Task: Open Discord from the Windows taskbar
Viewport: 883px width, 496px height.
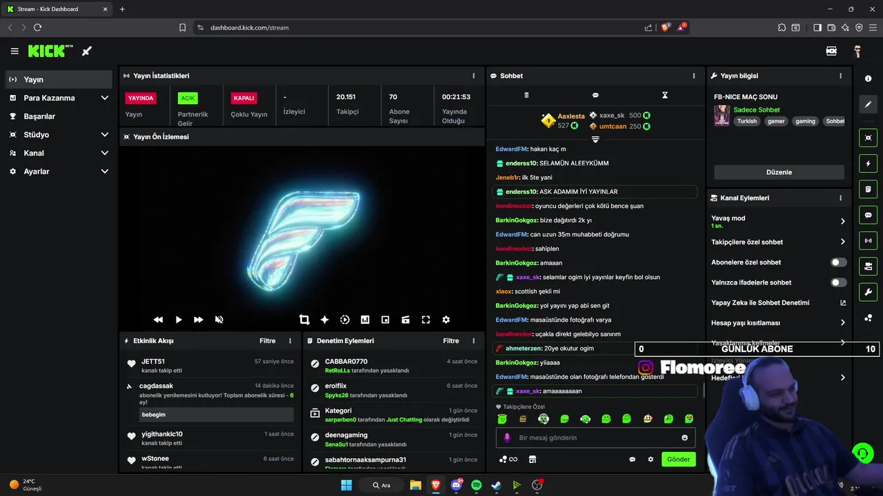Action: 456,485
